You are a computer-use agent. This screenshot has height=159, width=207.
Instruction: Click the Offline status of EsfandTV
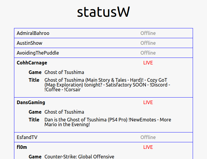148,137
